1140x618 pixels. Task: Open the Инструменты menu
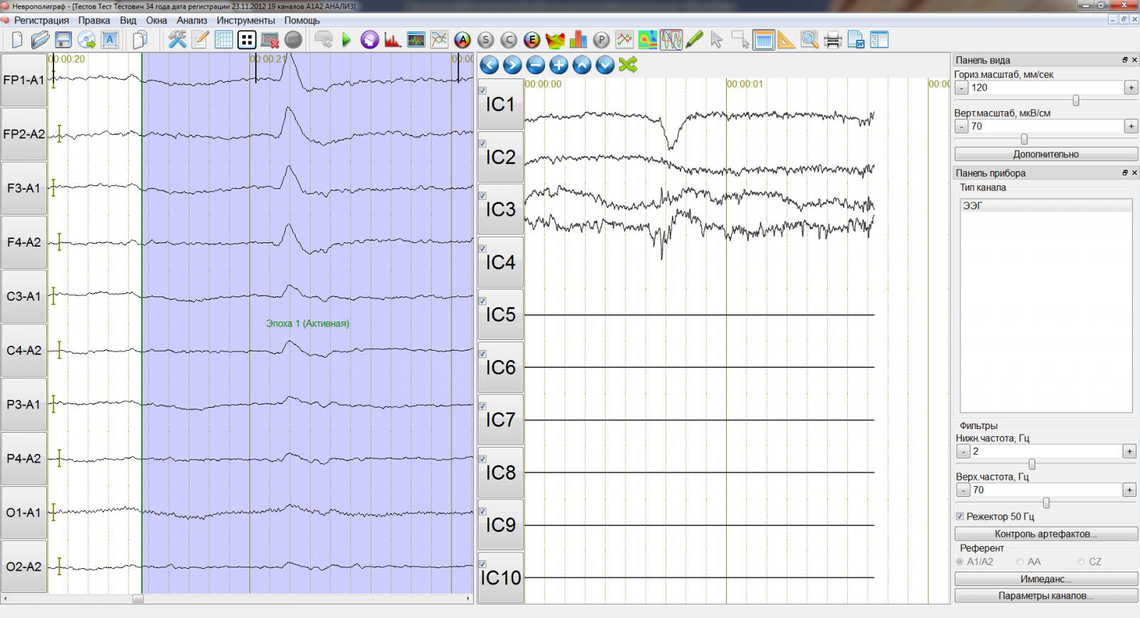245,20
